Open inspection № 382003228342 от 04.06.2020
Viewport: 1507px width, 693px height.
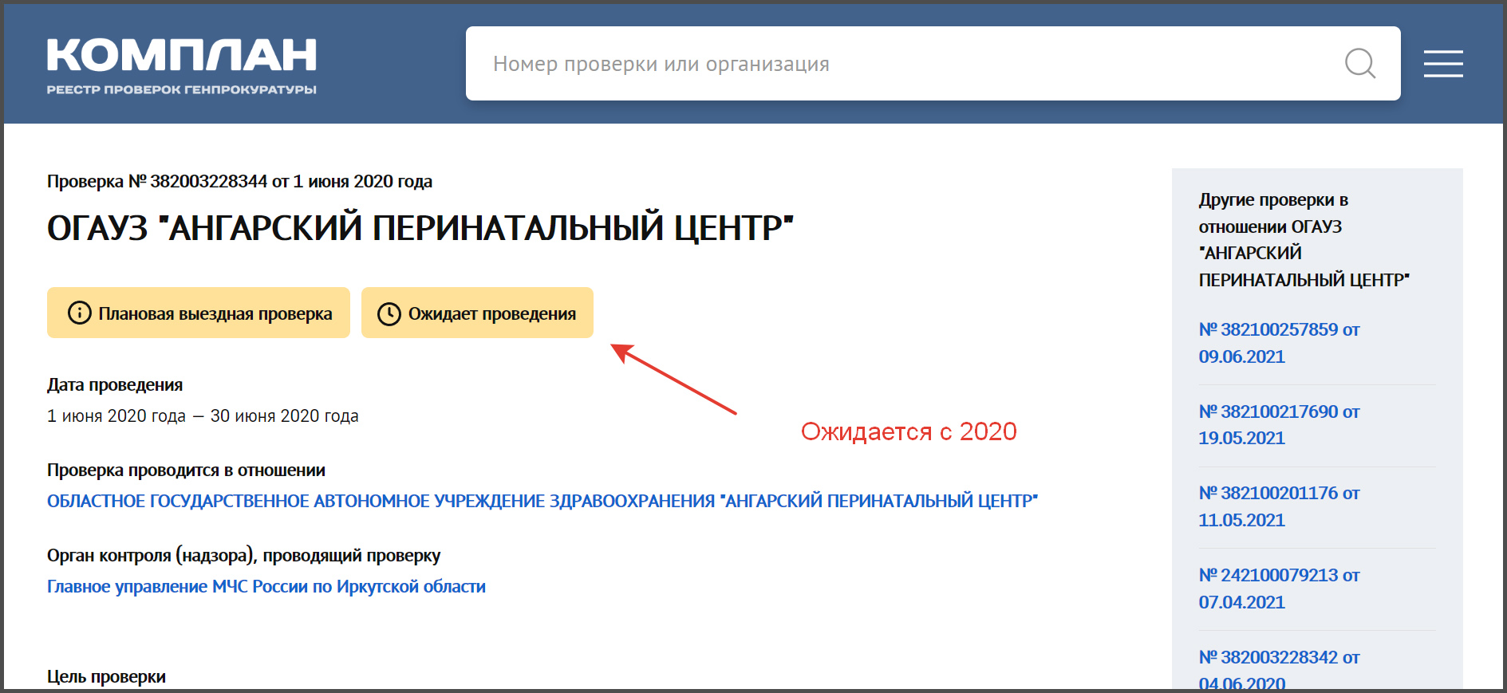point(1279,668)
